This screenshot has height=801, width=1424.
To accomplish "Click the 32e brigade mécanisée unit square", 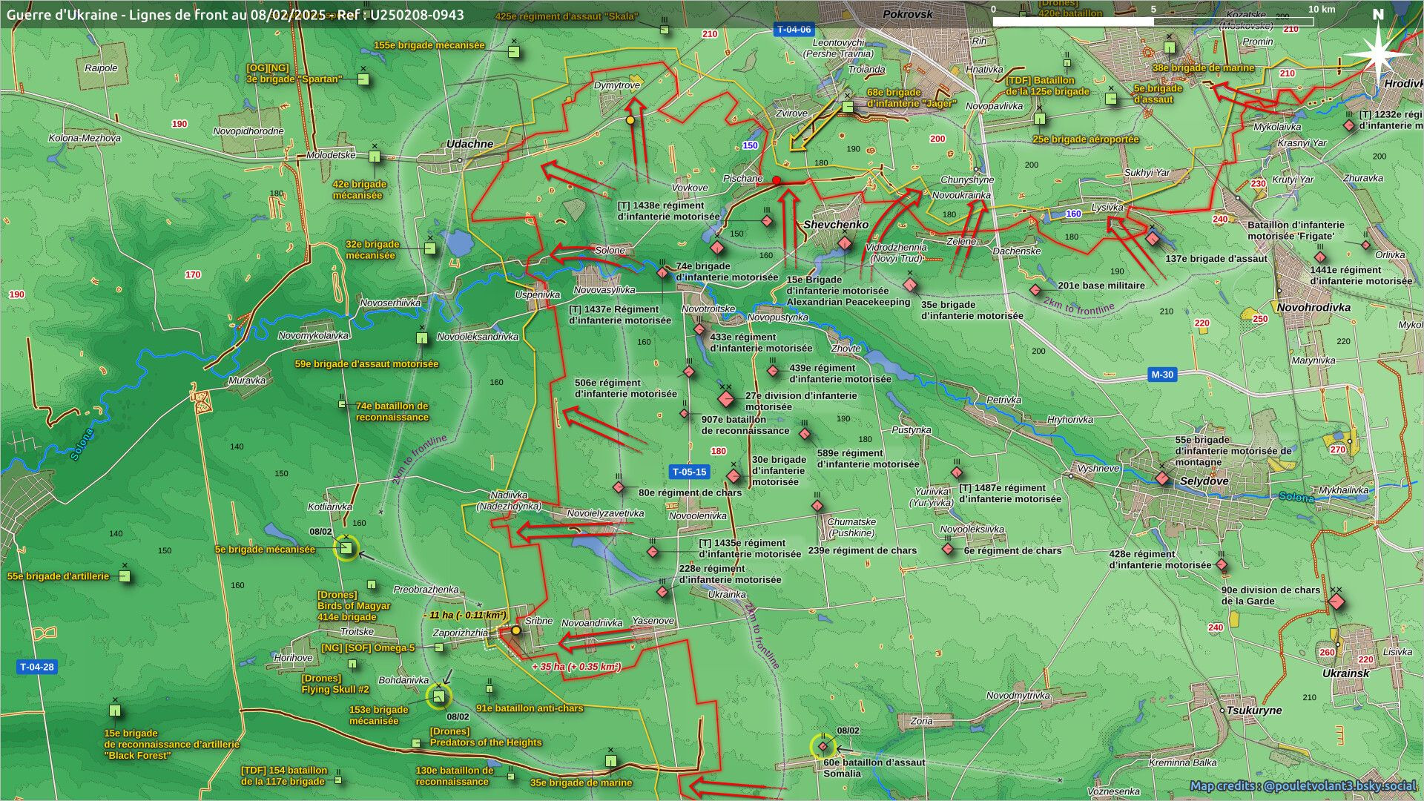I will [x=430, y=248].
